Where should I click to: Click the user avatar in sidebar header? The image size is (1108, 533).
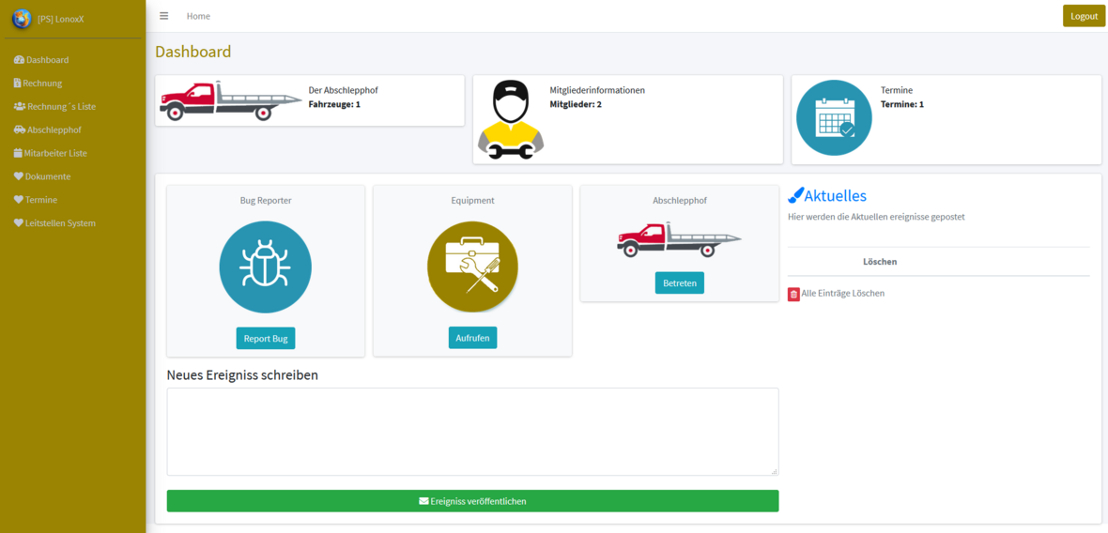click(22, 19)
